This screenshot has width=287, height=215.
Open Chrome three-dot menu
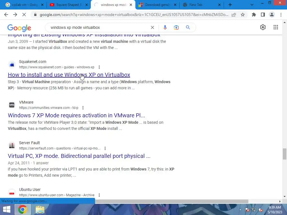coord(281,15)
